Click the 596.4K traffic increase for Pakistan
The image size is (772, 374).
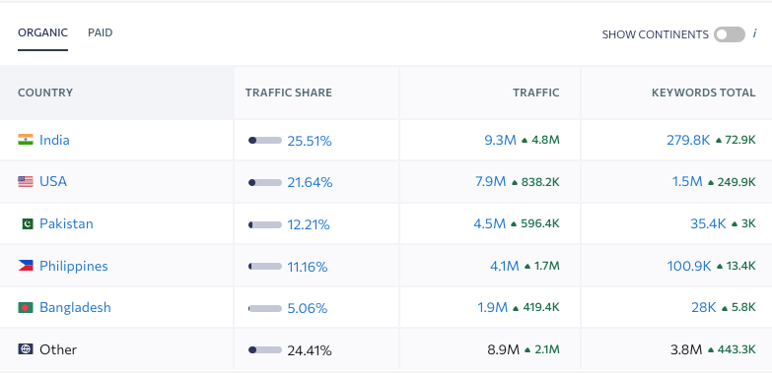[x=535, y=223]
